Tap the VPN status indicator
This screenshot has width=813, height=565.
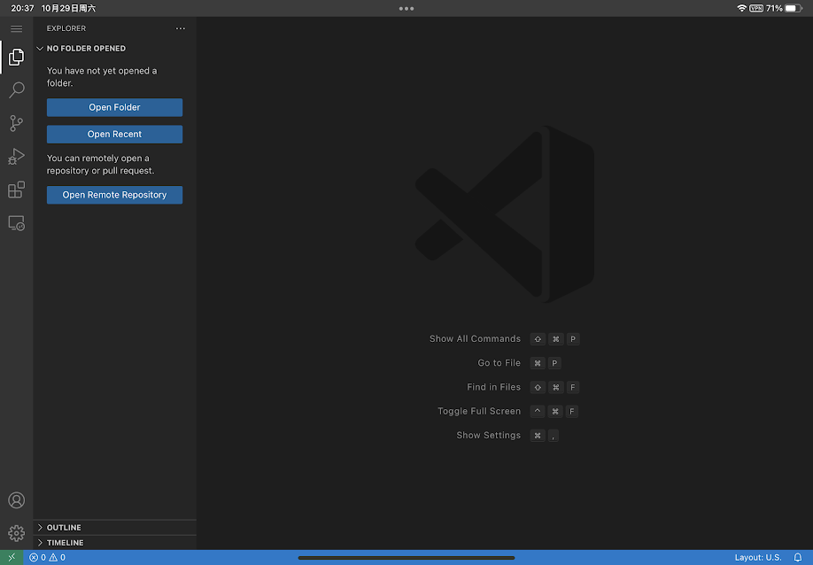pyautogui.click(x=756, y=8)
